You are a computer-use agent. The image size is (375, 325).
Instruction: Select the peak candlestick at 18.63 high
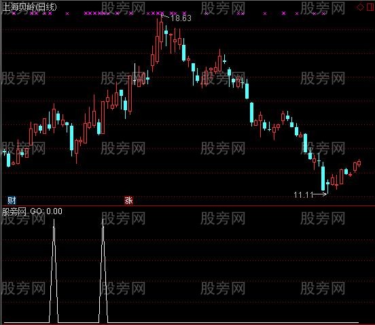tap(162, 32)
